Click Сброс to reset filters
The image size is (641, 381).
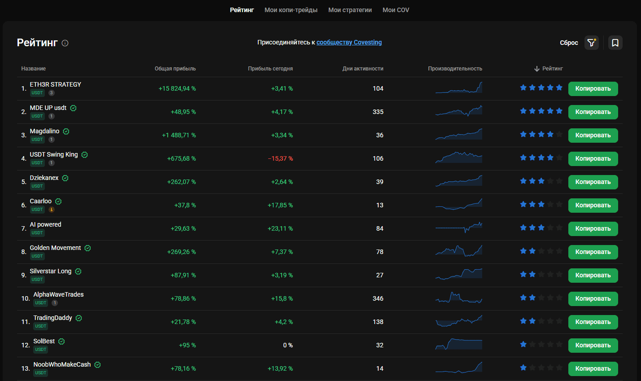coord(569,43)
